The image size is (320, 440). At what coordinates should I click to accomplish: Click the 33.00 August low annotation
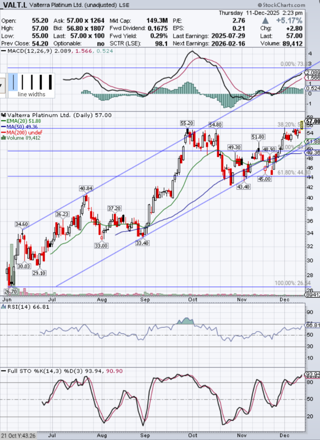pyautogui.click(x=101, y=246)
